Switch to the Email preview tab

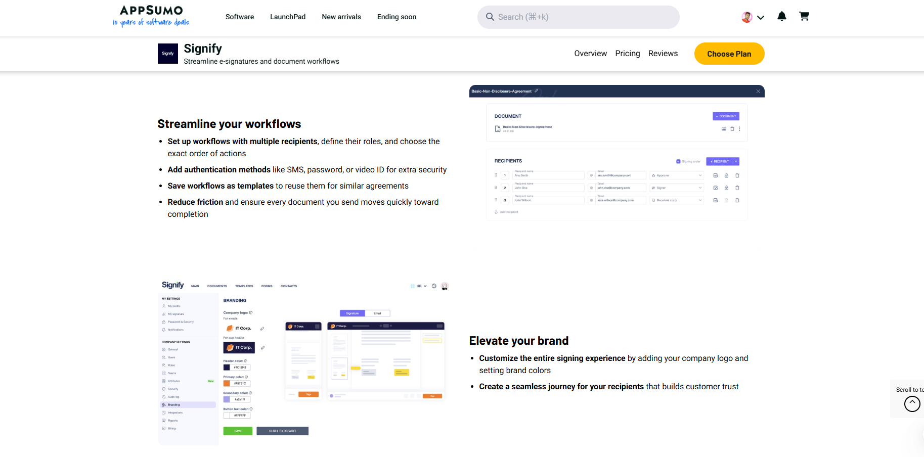(x=378, y=313)
